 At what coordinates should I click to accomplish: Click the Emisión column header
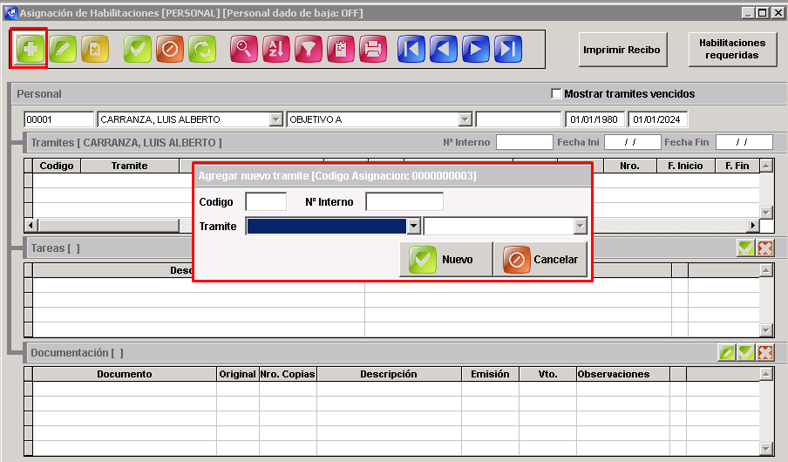(x=490, y=374)
